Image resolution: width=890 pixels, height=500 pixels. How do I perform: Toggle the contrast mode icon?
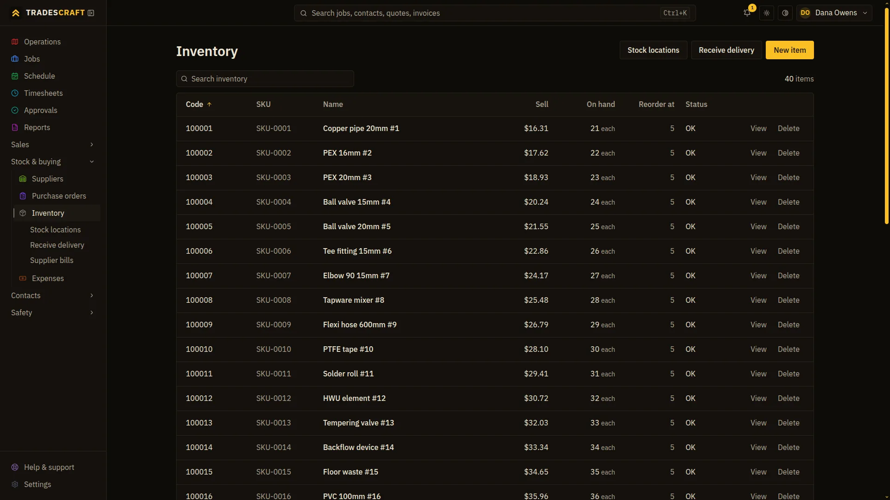click(x=785, y=13)
